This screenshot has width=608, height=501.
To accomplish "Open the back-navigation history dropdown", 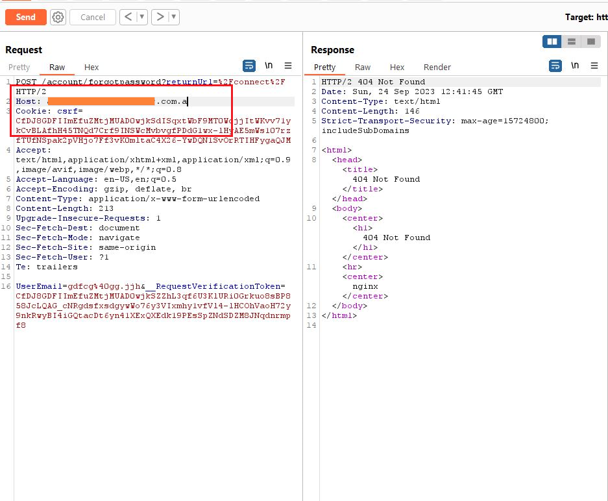I will (x=140, y=18).
